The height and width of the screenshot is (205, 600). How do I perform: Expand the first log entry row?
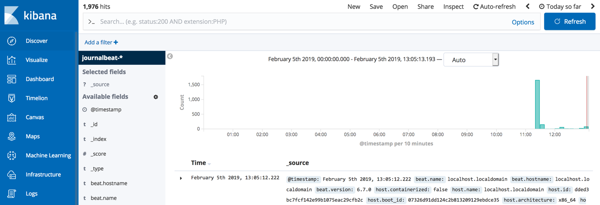181,178
